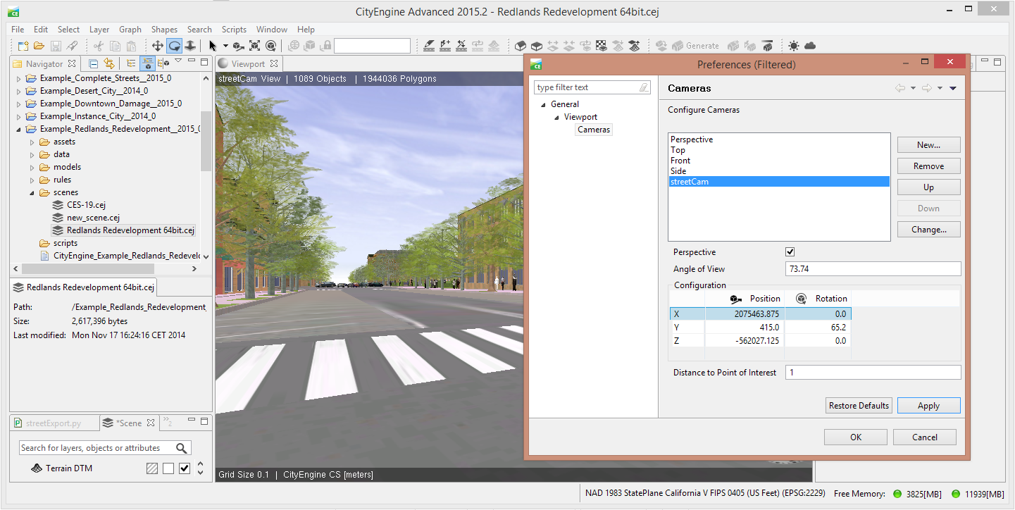This screenshot has height=510, width=1015.
Task: Click the Open folder toolbar icon
Action: [39, 46]
